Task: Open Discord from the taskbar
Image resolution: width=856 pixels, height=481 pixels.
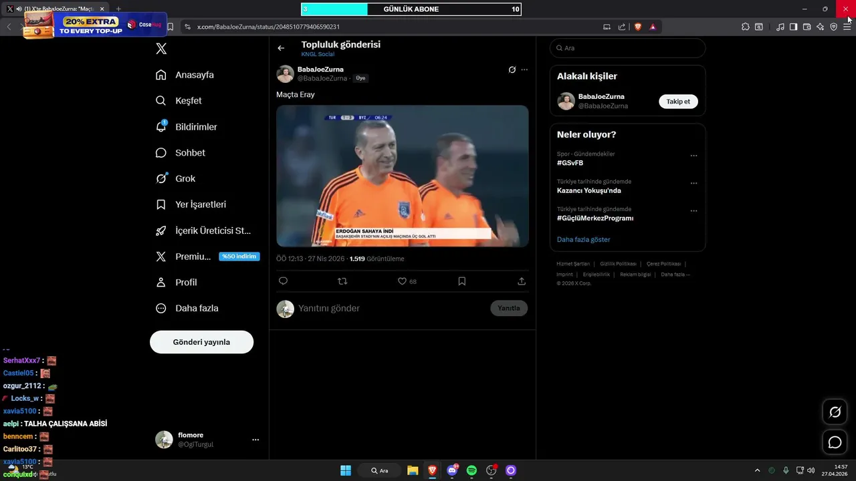Action: click(x=452, y=470)
